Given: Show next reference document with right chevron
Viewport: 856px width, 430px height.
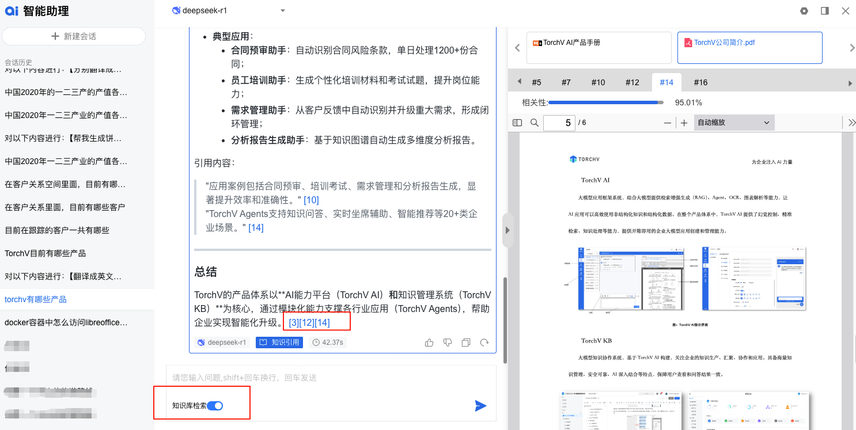Looking at the screenshot, I should pos(852,48).
